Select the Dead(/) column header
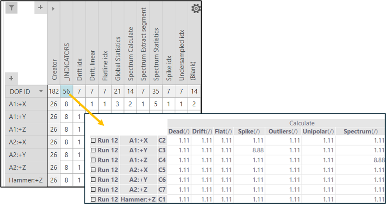Viewport: 386px width, 204px height. click(179, 132)
